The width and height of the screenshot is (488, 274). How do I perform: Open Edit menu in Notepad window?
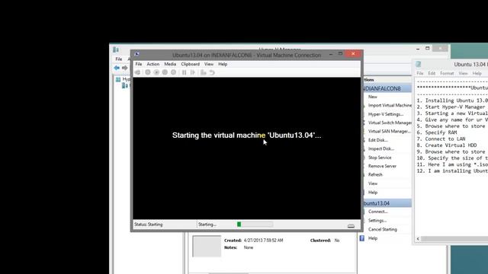(x=432, y=73)
